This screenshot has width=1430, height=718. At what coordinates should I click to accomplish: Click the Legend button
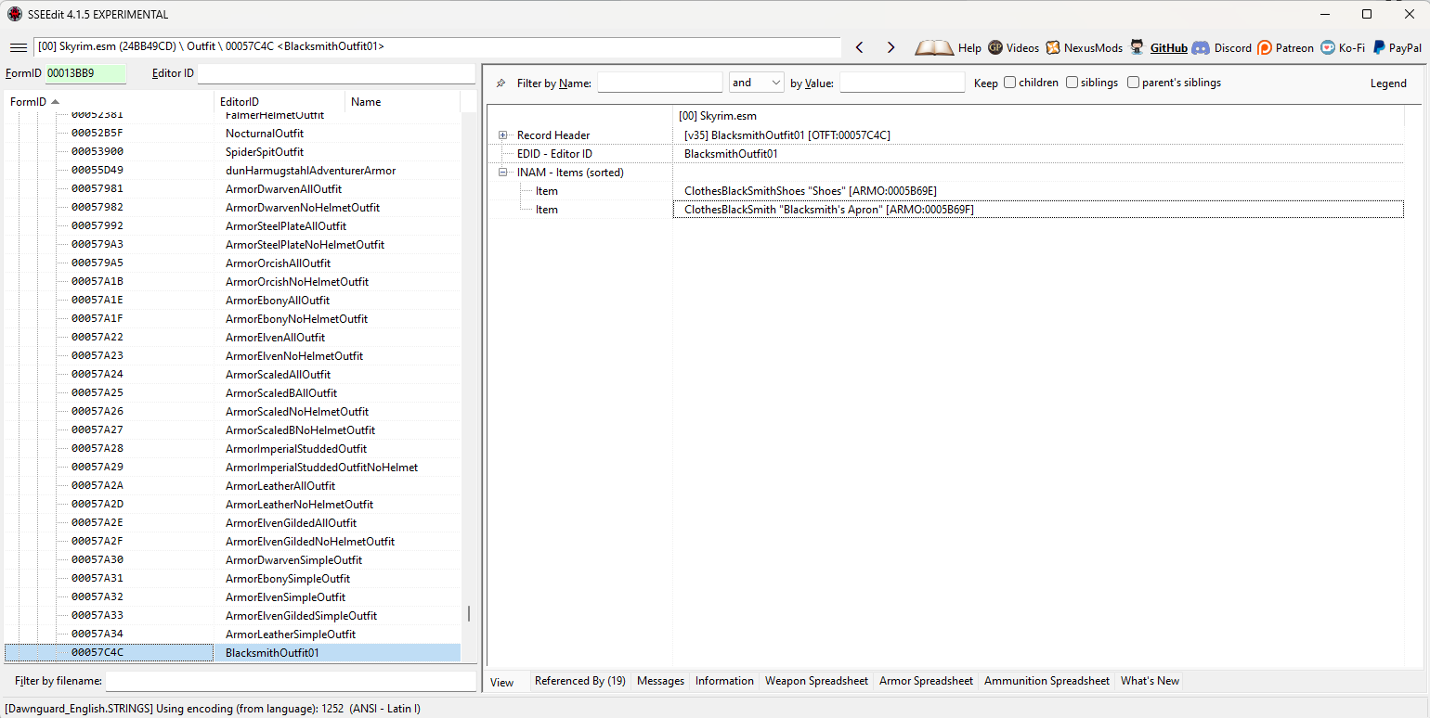pyautogui.click(x=1388, y=83)
